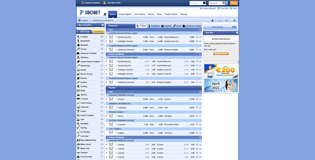Open the English language dropdown
Image resolution: width=315 pixels, height=160 pixels.
pos(84,21)
